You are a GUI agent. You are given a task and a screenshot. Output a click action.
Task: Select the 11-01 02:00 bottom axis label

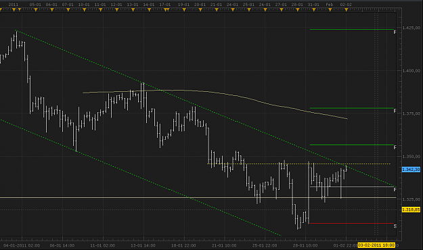click(x=102, y=245)
